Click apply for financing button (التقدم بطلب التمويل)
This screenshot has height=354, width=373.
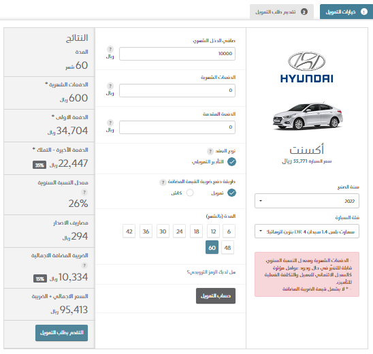[x=62, y=333]
